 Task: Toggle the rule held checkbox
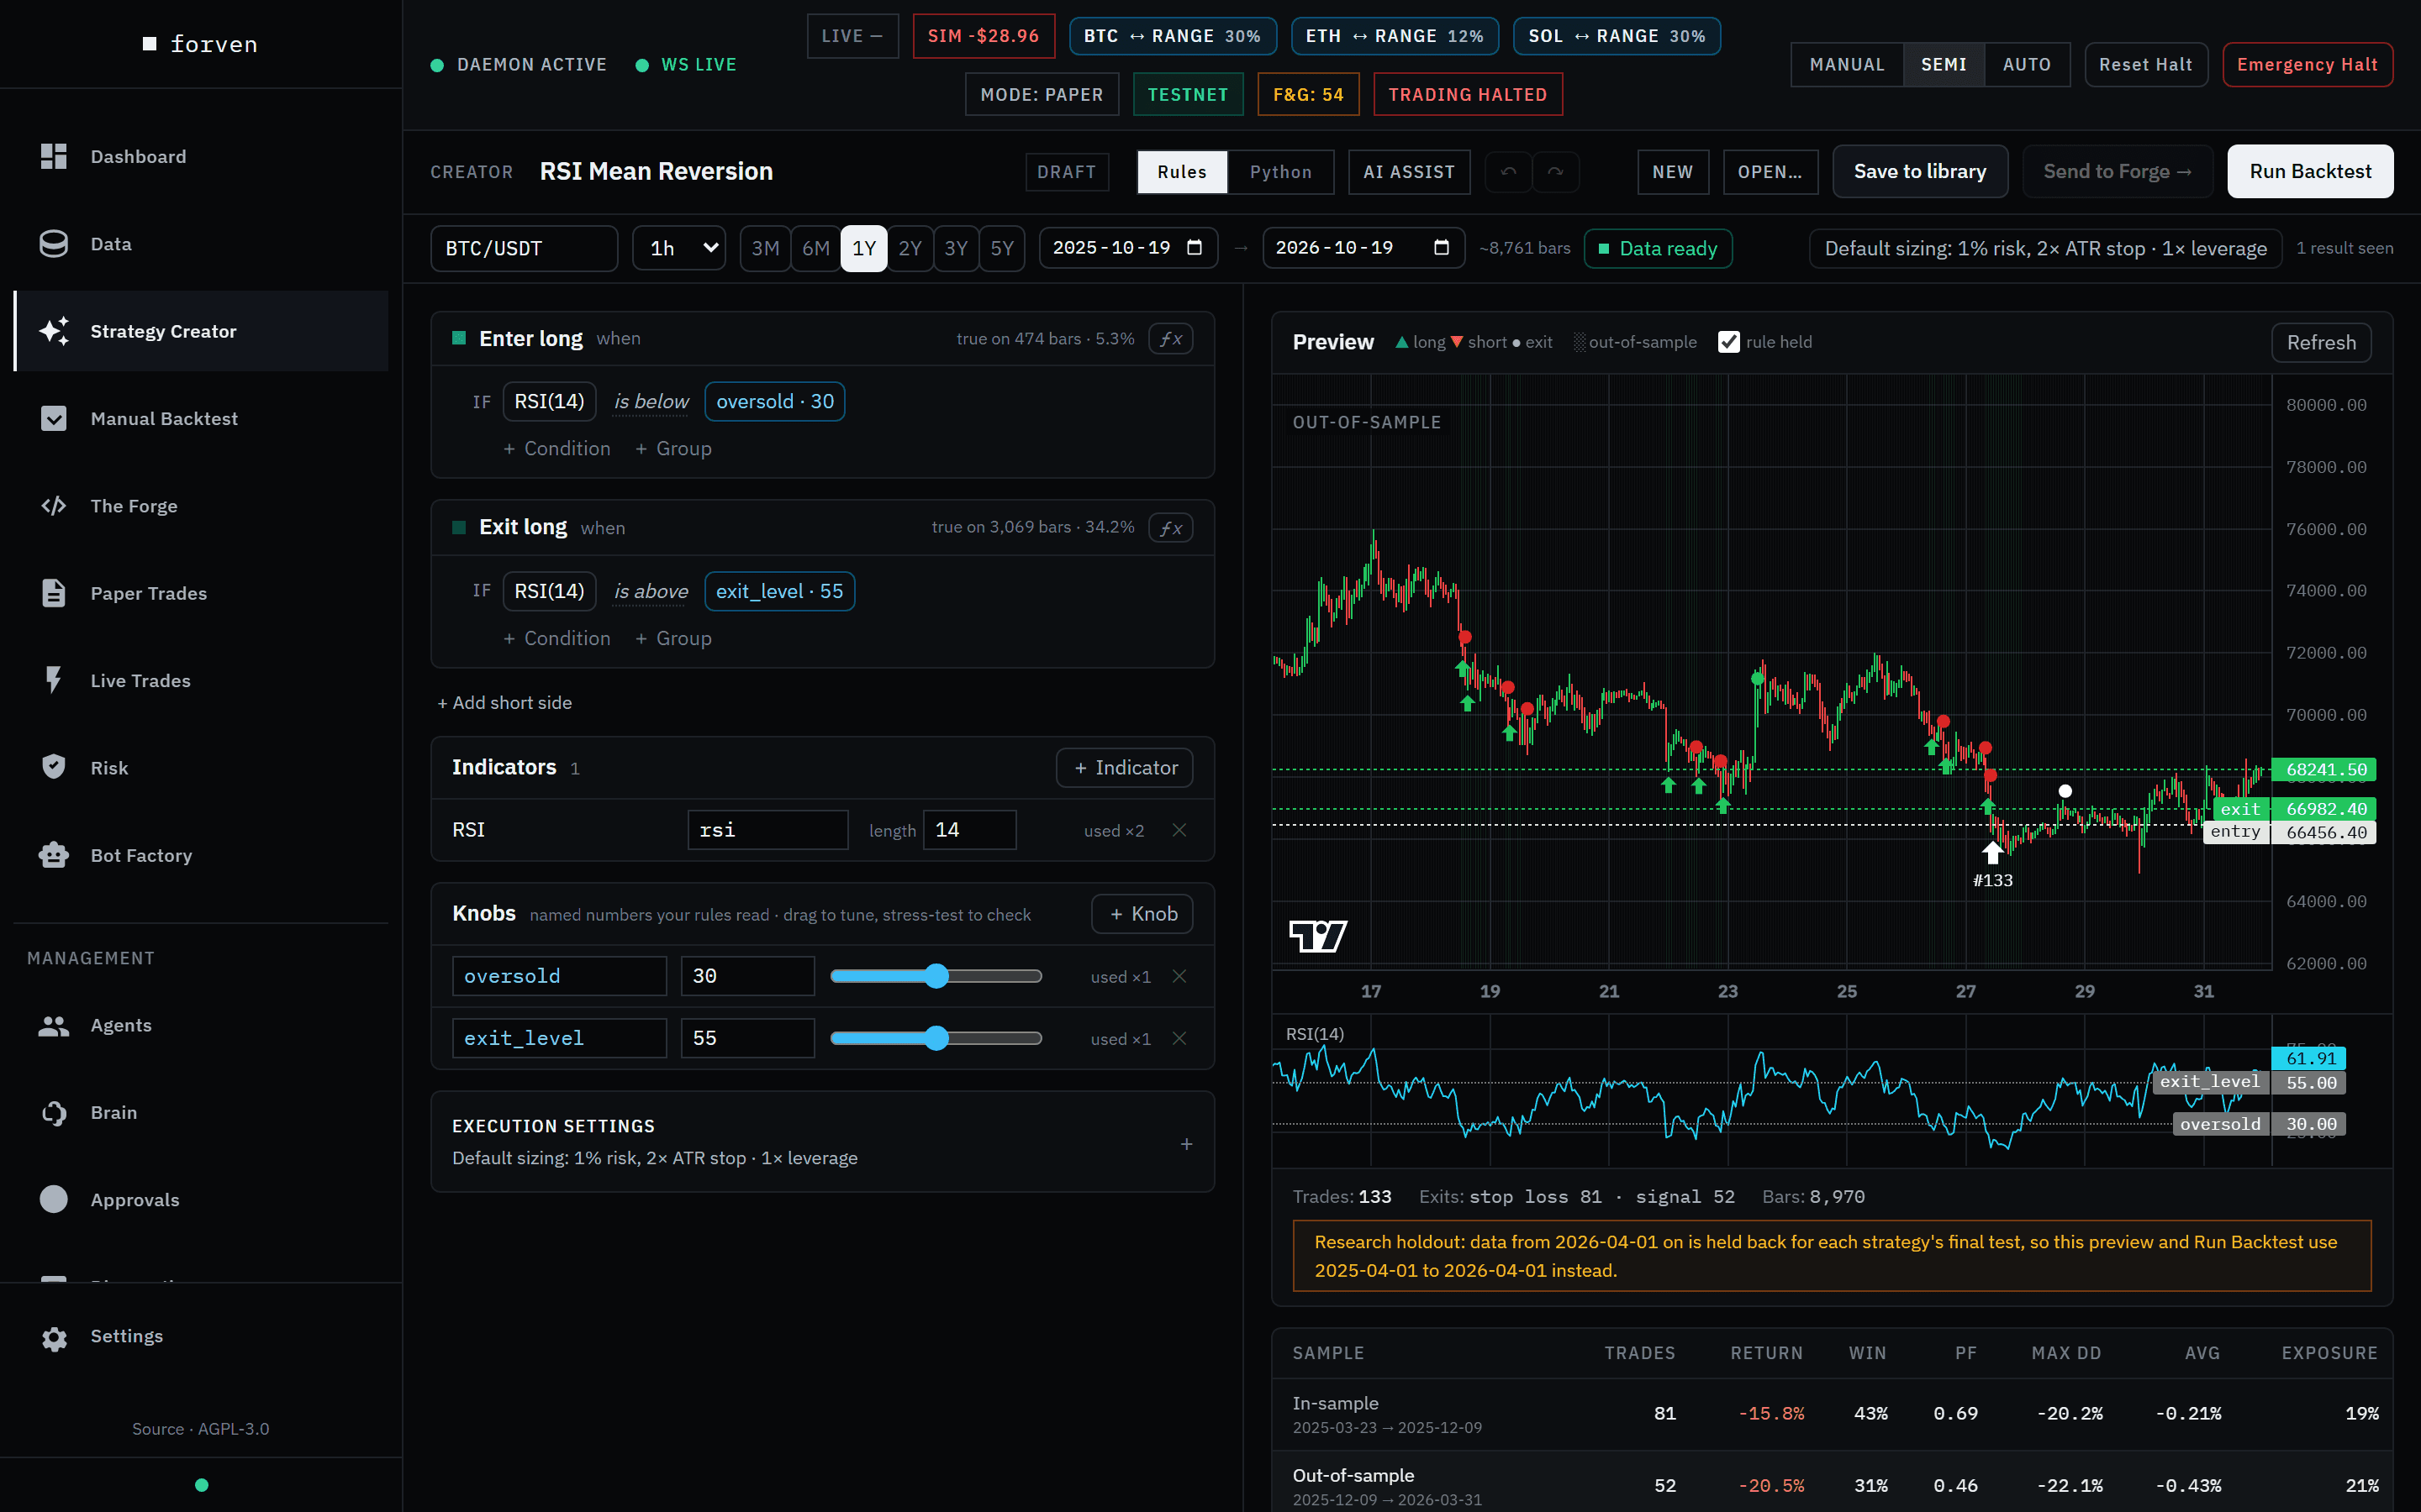click(x=1728, y=342)
